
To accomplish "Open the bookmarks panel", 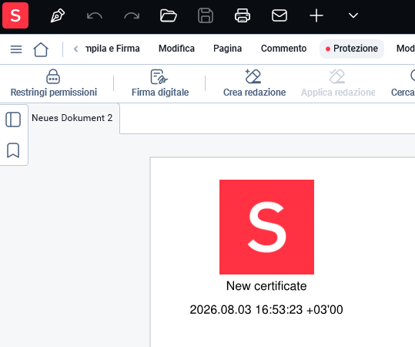I will (x=13, y=150).
